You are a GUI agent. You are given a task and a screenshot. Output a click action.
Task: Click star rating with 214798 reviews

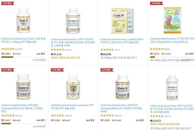tap(8, 49)
